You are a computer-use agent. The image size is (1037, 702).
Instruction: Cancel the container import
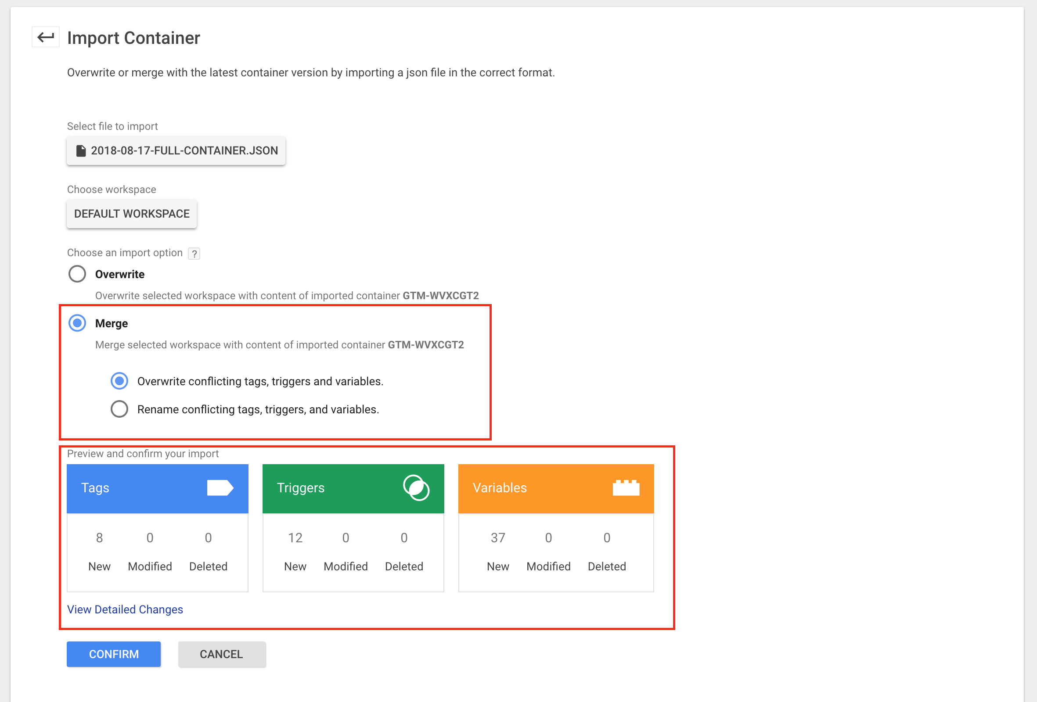click(x=222, y=654)
